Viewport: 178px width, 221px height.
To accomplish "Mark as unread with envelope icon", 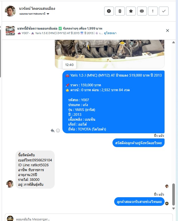I will click(142, 11).
